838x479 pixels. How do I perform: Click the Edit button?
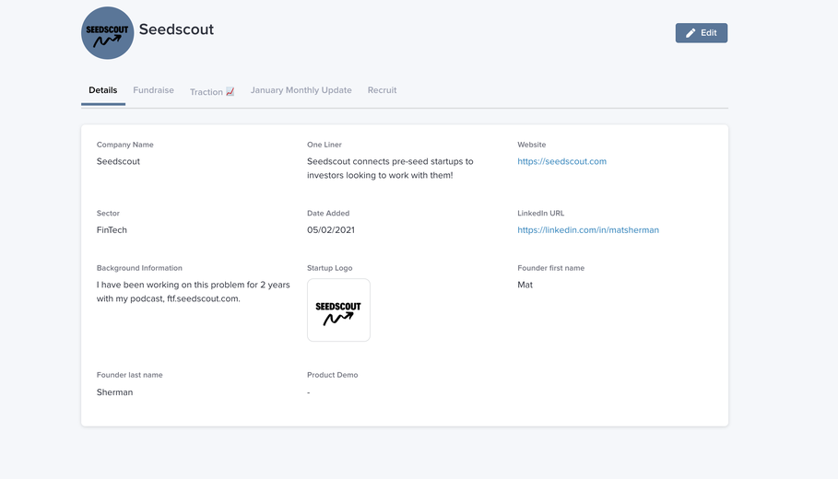702,33
